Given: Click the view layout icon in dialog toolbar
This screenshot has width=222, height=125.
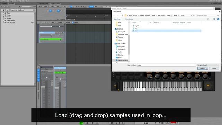Looking at the screenshot, I should tap(208, 19).
